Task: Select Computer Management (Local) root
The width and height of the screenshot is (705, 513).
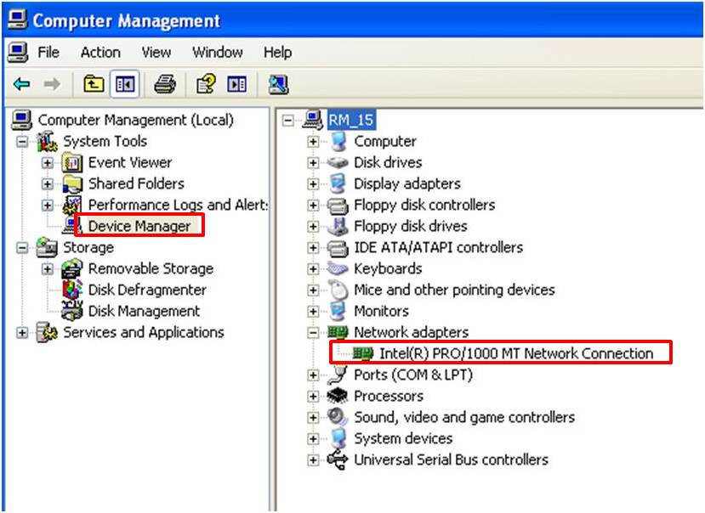Action: [x=136, y=120]
